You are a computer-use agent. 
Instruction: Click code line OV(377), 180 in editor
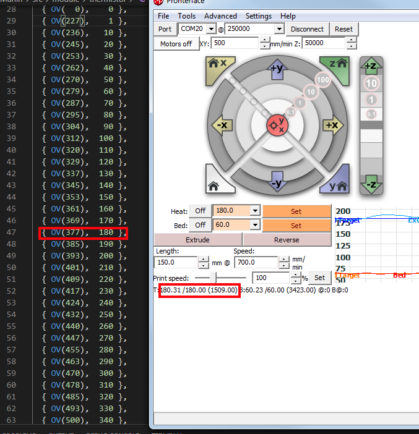coord(84,232)
